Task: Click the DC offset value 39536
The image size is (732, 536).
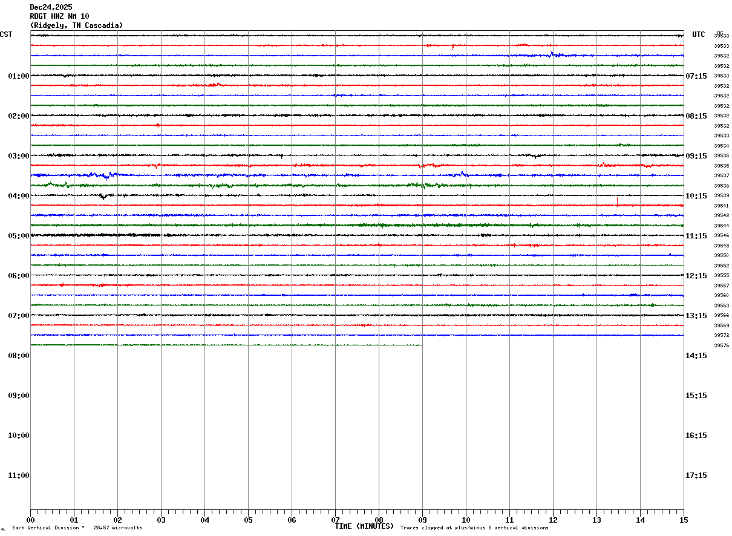Action: (722, 186)
